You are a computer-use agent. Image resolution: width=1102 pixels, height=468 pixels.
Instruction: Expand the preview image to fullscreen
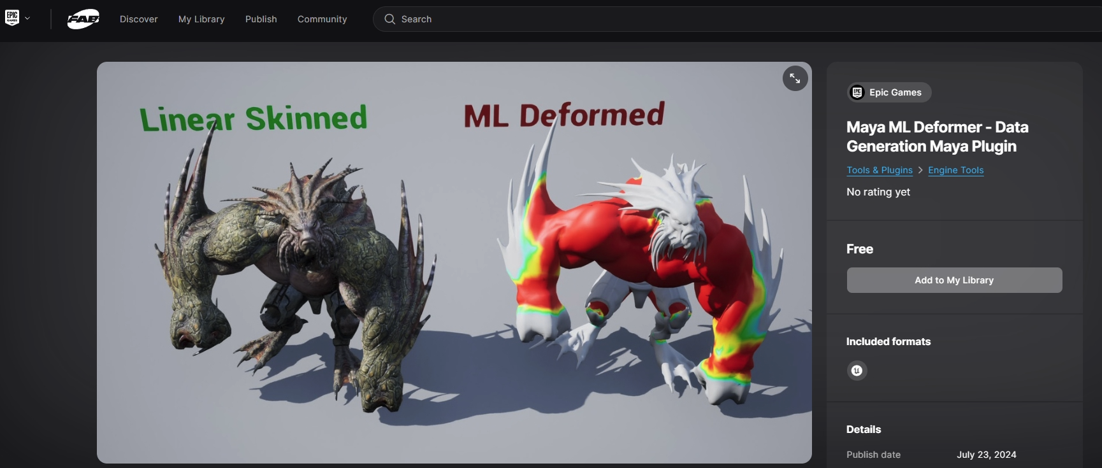(795, 78)
